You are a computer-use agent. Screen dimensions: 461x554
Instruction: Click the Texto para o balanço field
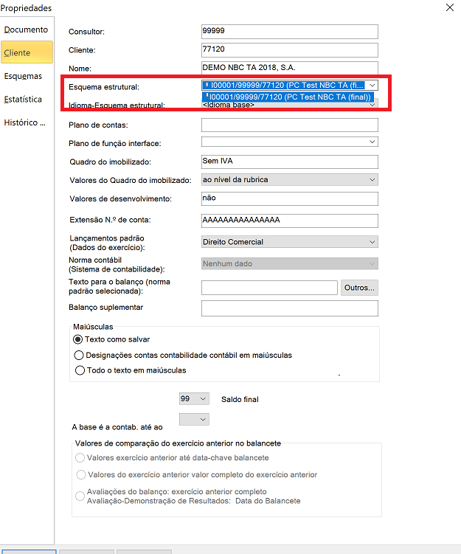[x=269, y=288]
